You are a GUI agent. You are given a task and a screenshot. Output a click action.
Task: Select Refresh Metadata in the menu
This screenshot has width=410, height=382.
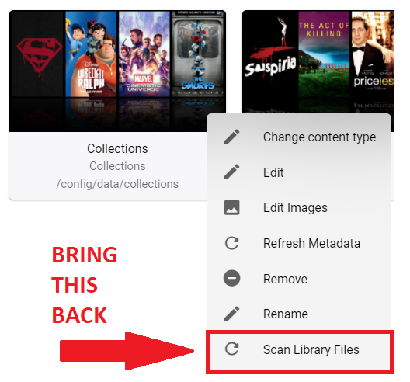[299, 243]
